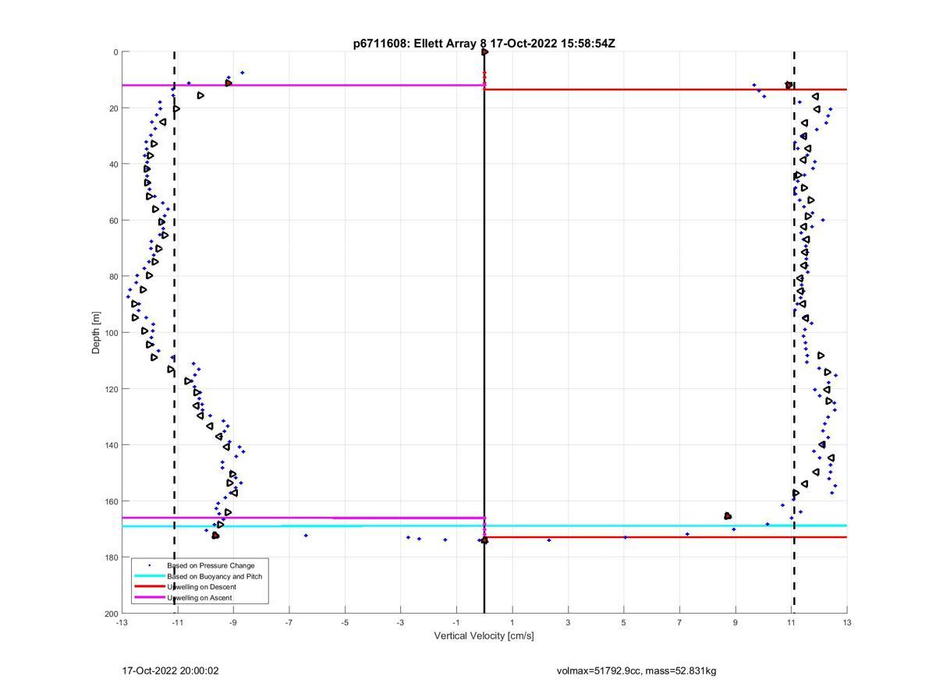Click the positive x-axis tick label "7"
The image size is (936, 690).
point(679,622)
